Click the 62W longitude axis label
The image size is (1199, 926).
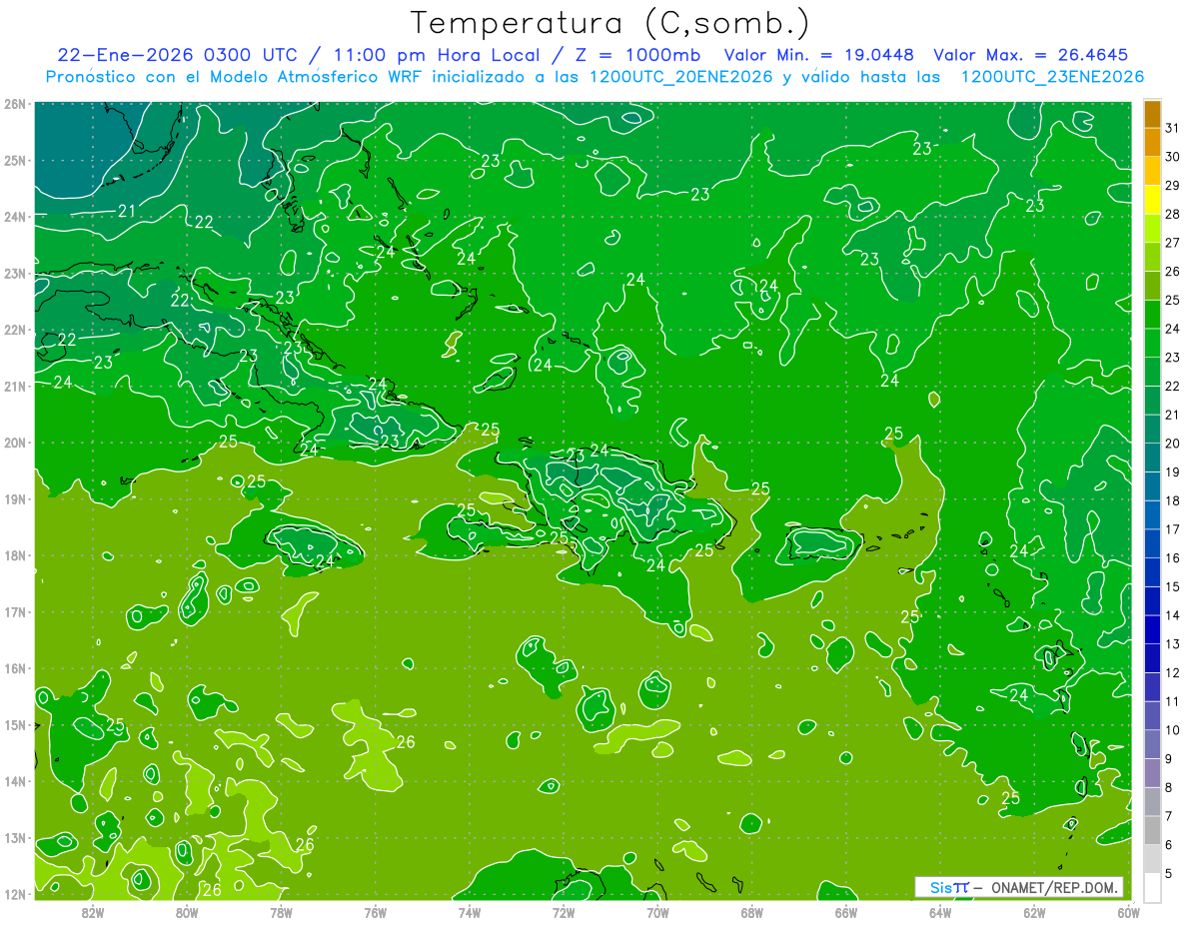coord(1033,911)
